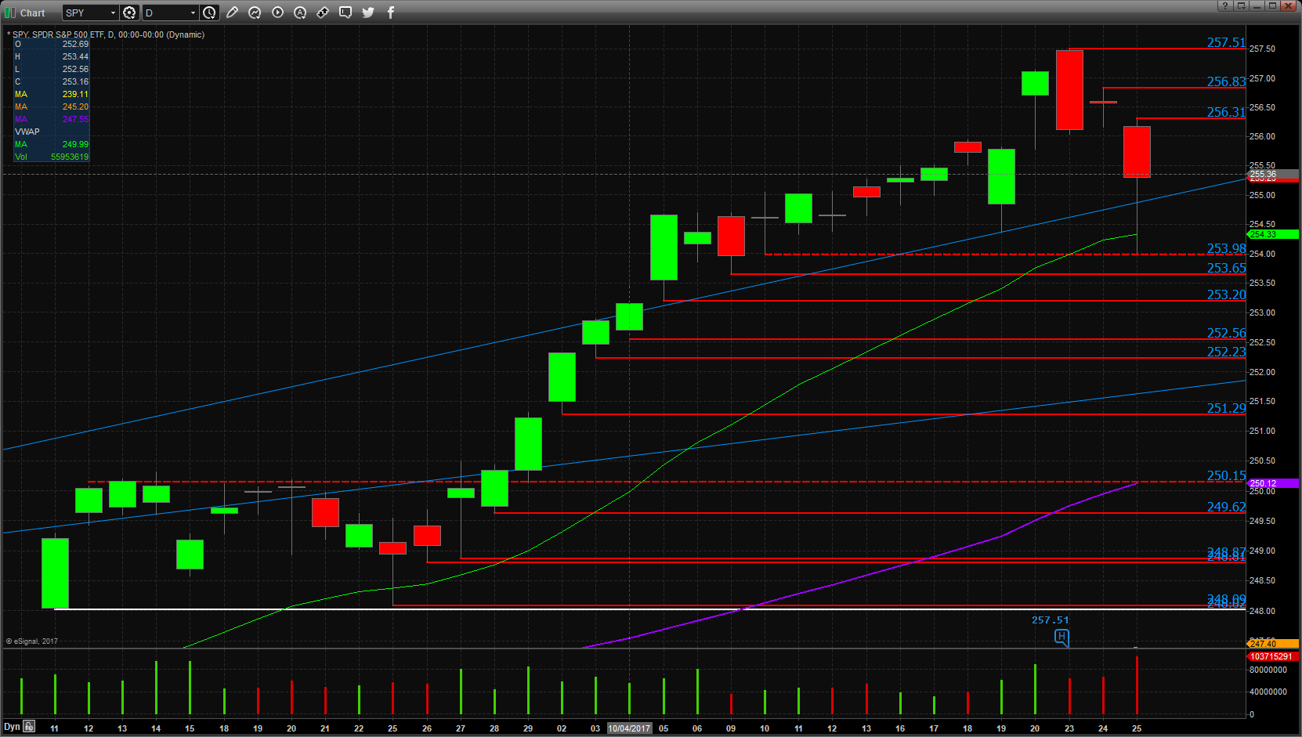Open the circled A icon menu
1302x737 pixels.
point(300,13)
